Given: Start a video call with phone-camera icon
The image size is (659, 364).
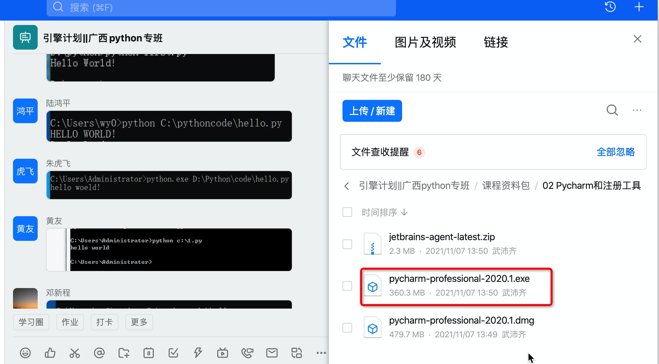Looking at the screenshot, I should (x=247, y=353).
